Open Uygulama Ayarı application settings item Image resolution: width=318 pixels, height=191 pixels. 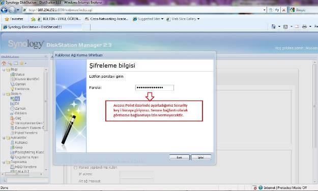click(x=24, y=157)
